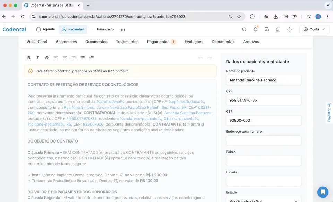Viewport: 333px width, 202px height.
Task: Open the support chat bubble
Action: coord(323,192)
